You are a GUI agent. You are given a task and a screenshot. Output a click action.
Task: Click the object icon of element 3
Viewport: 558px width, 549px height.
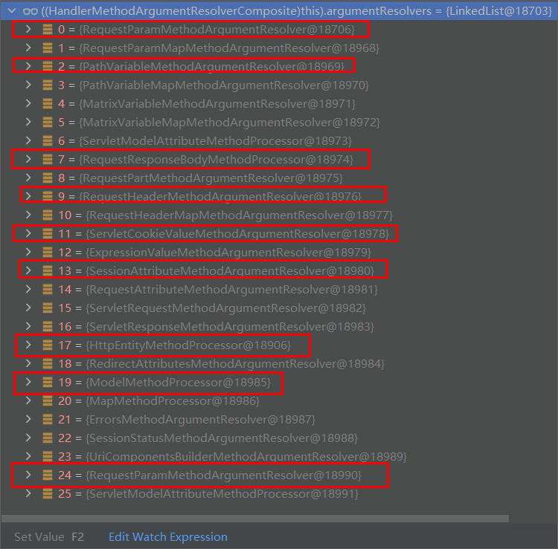(x=48, y=85)
